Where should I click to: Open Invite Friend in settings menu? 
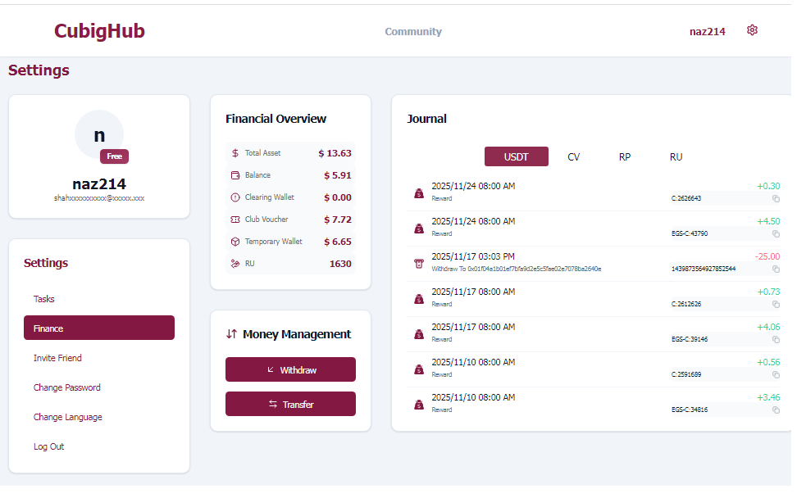(57, 358)
